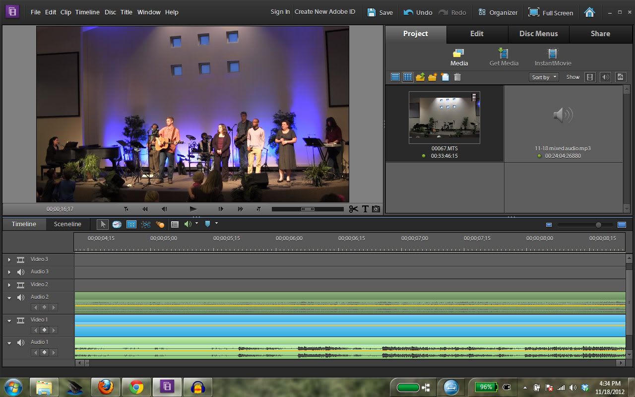
Task: Switch to the Share tab
Action: [600, 34]
